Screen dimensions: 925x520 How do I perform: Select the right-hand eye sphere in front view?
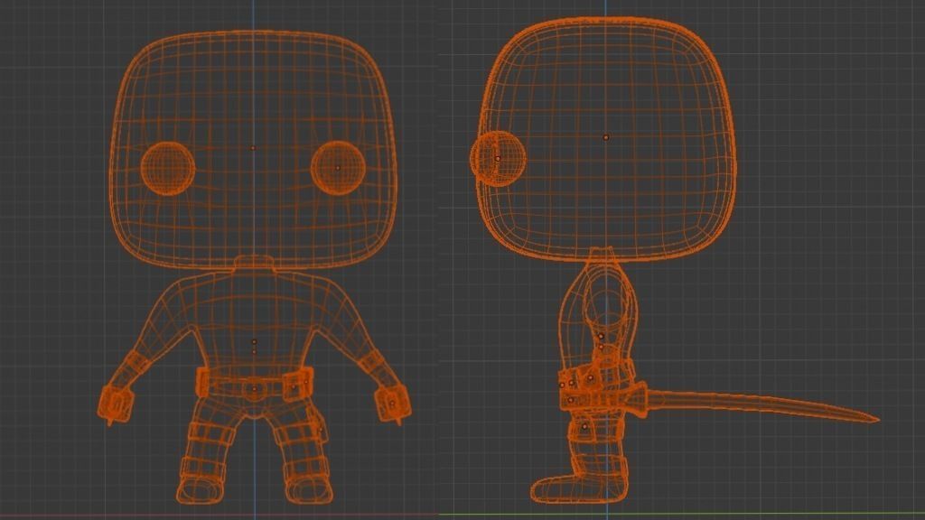(x=338, y=168)
